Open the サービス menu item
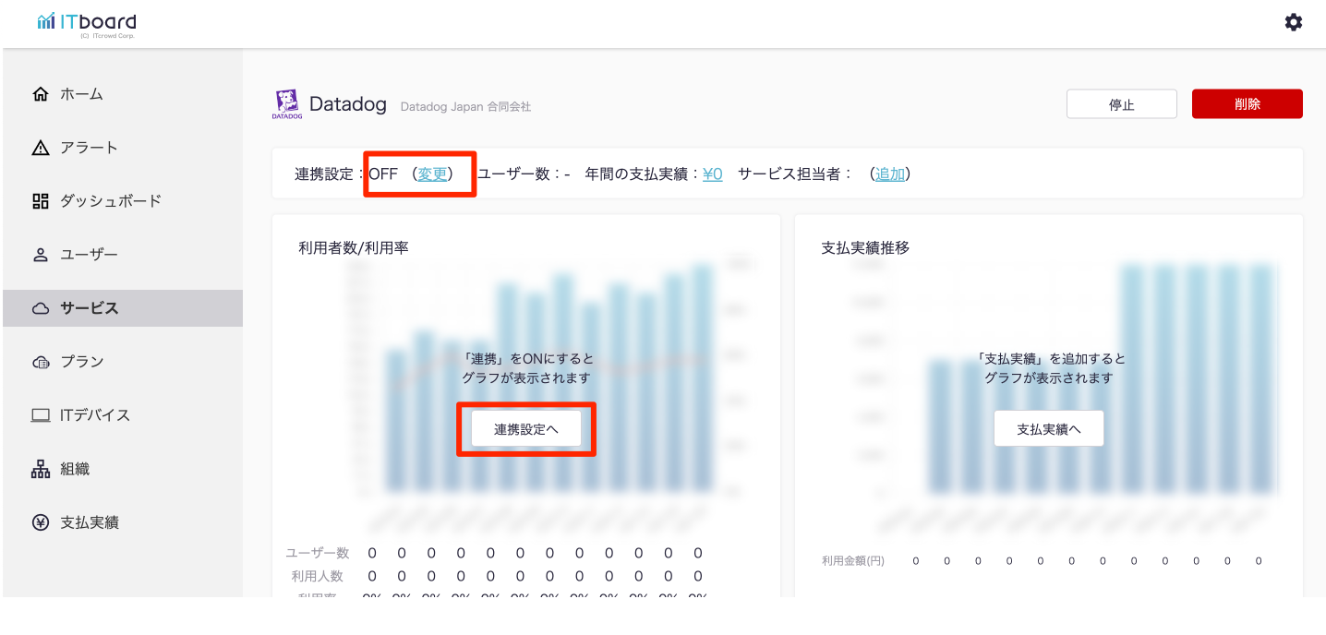 tap(90, 308)
